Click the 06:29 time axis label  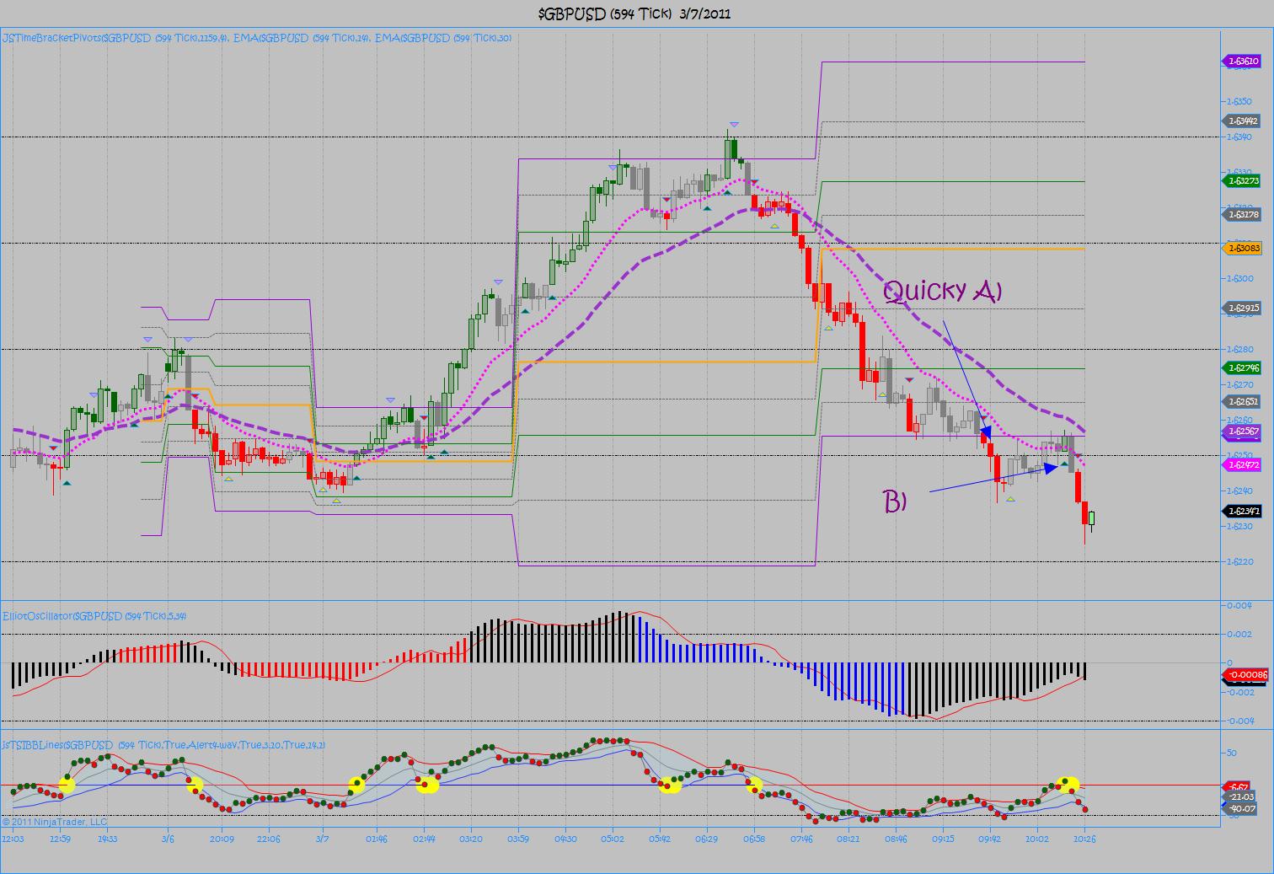click(708, 839)
